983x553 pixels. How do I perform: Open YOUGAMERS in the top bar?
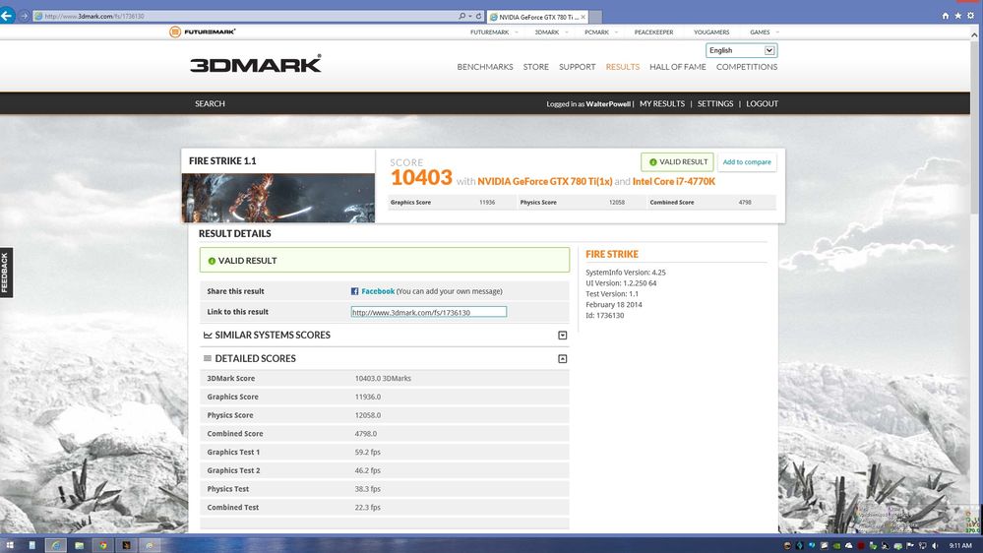pyautogui.click(x=711, y=31)
